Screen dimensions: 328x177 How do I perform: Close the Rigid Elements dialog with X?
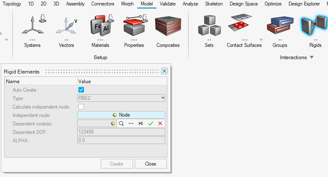(x=164, y=71)
